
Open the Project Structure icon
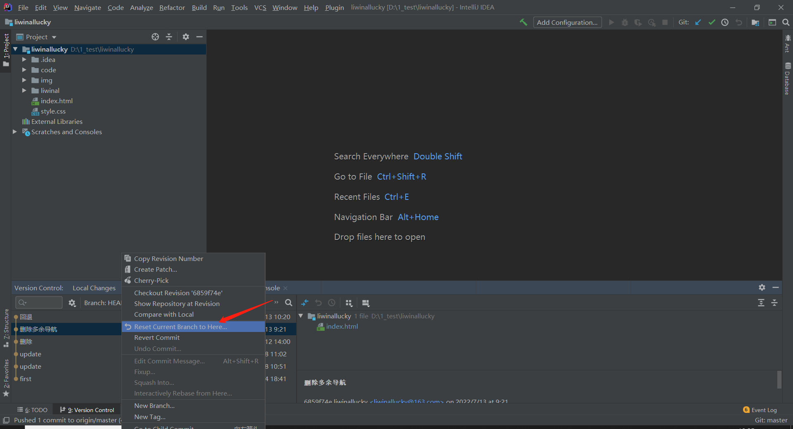coord(755,22)
